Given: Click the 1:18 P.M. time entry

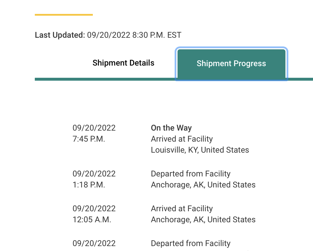Looking at the screenshot, I should coord(89,185).
